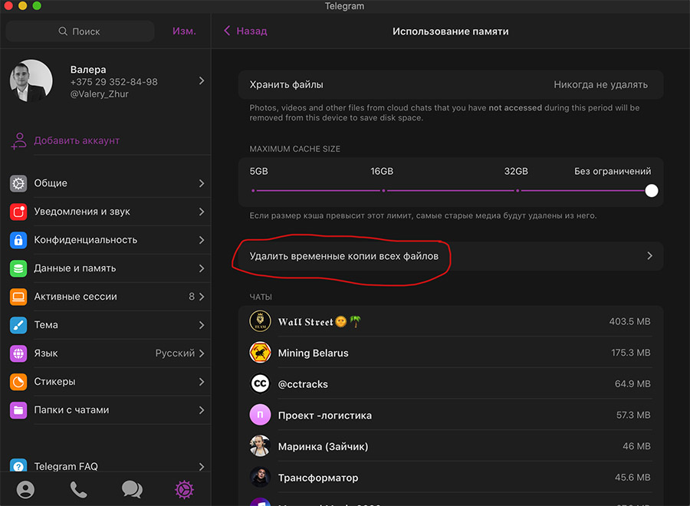Click Валера's profile photo

[x=31, y=80]
